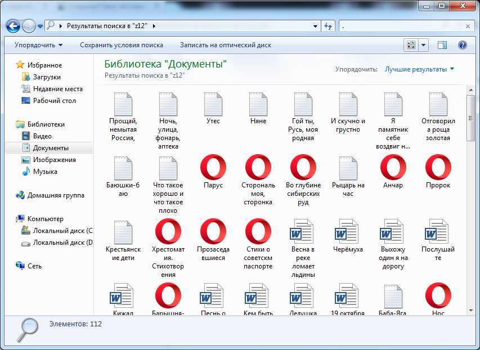Viewport: 480px width, 350px height.
Task: Select the file Ночь, улица, фонарь, аптека
Action: (168, 121)
